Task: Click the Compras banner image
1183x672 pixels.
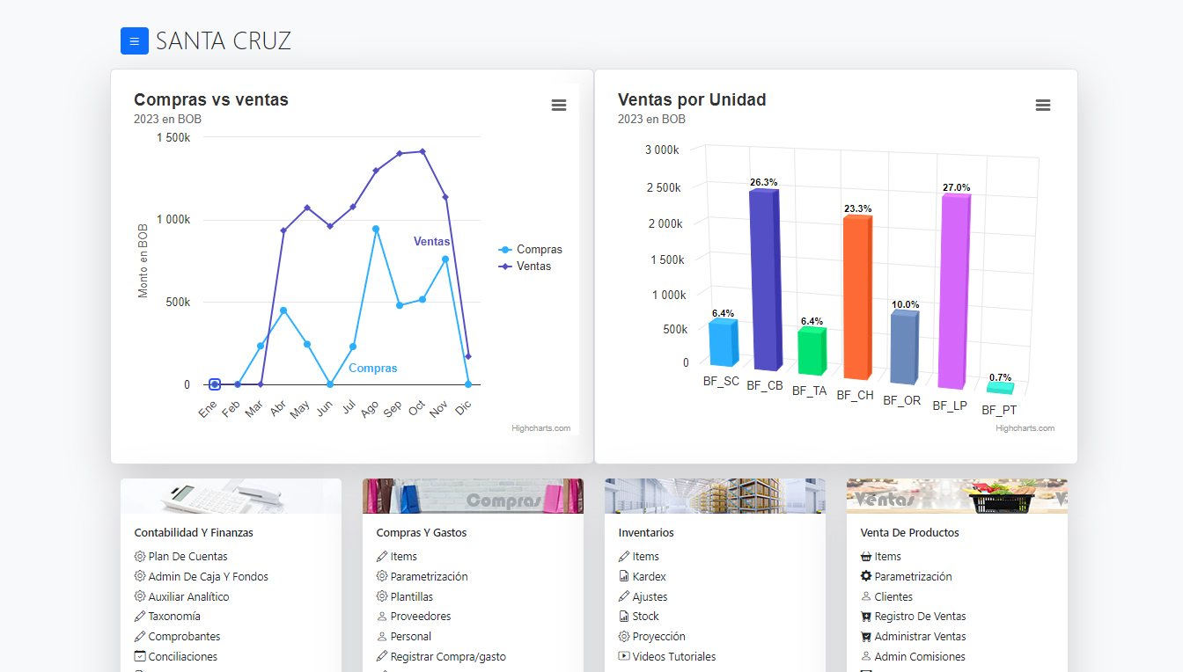Action: coord(473,496)
